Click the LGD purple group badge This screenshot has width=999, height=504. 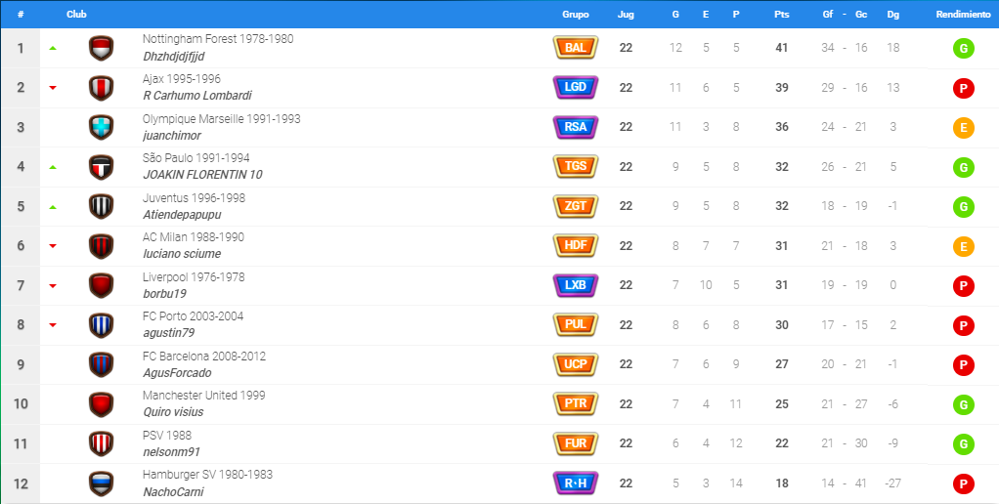pos(576,87)
